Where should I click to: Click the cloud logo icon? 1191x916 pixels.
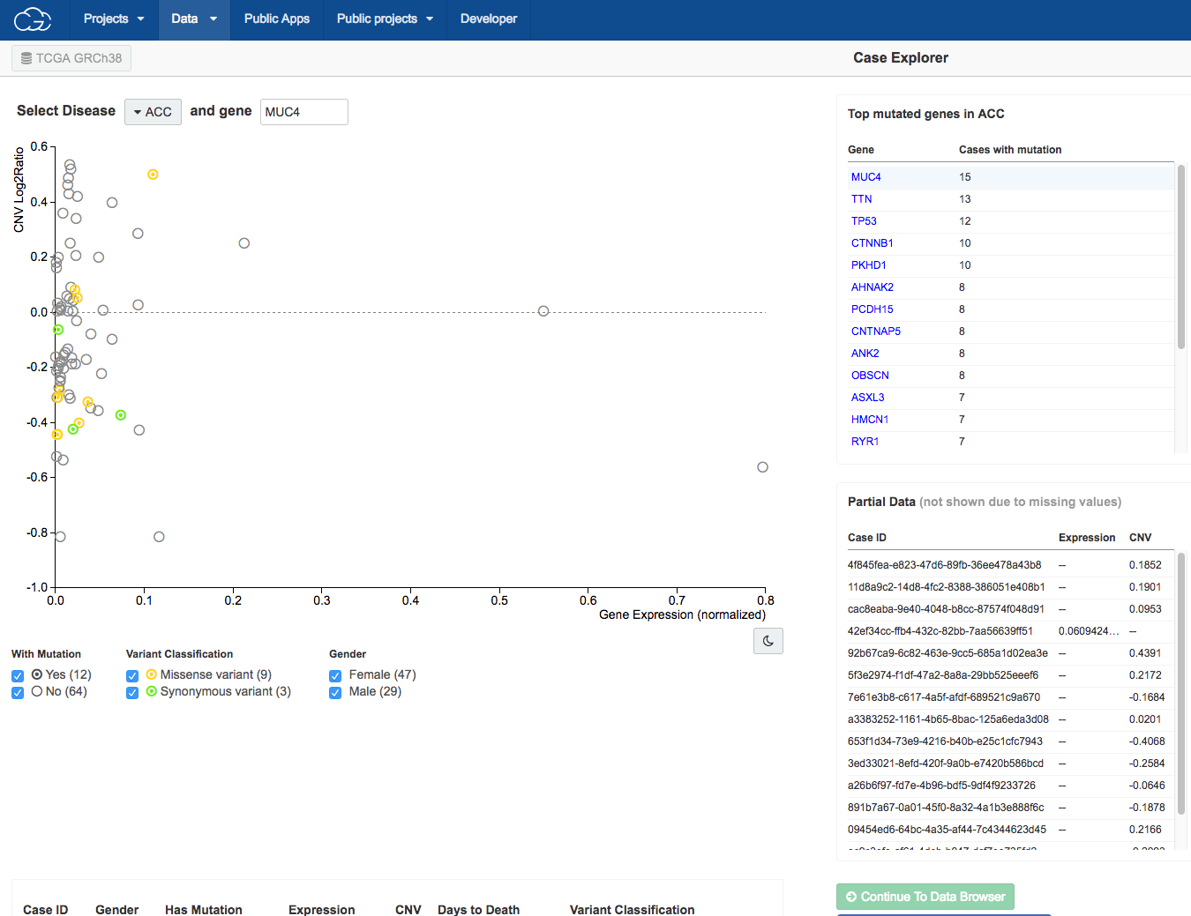point(33,19)
